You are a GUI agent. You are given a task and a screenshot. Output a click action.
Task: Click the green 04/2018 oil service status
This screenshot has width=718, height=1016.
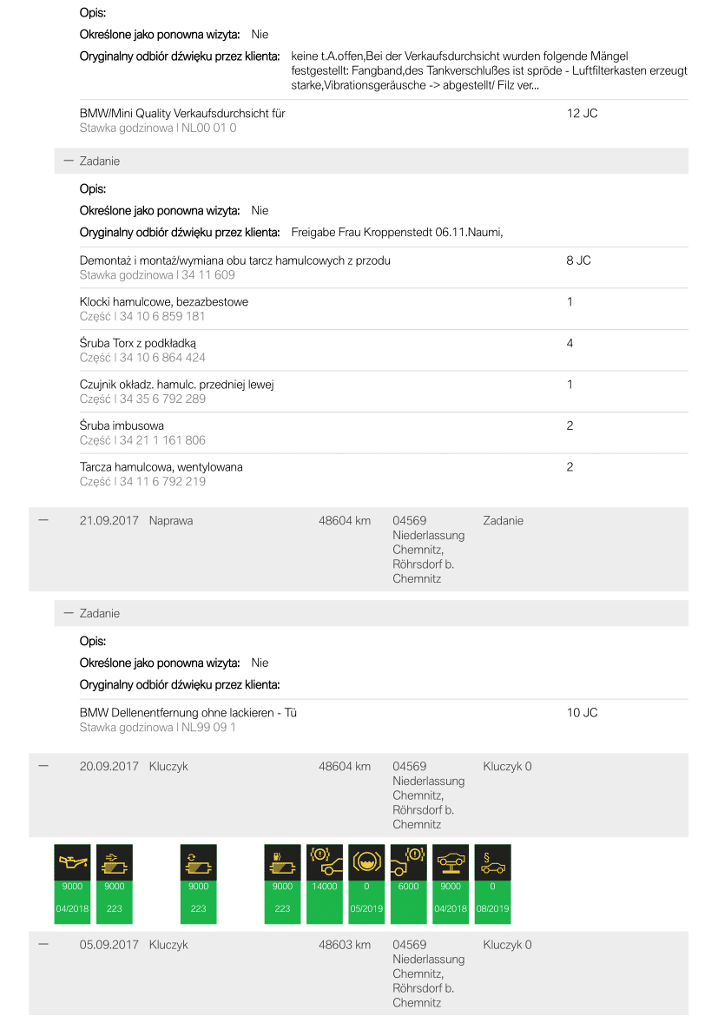click(72, 908)
